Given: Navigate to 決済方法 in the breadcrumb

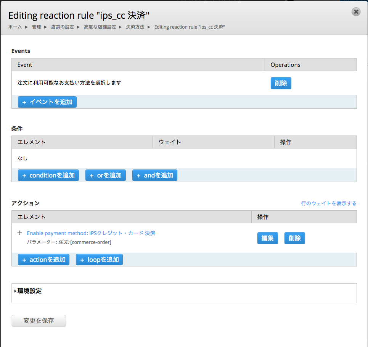Looking at the screenshot, I should coord(135,27).
